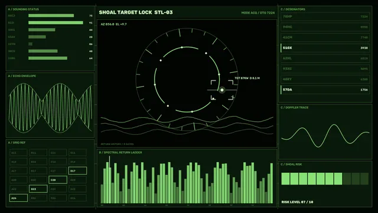The width and height of the screenshot is (378, 213).
Task: Click the Doppler trace sine curve
Action: pos(325,135)
